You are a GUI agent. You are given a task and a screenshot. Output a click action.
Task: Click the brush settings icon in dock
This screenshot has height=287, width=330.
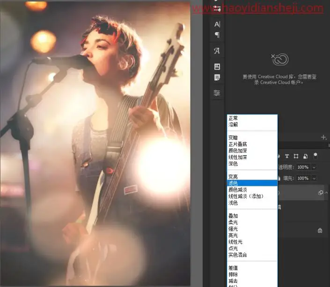[217, 8]
